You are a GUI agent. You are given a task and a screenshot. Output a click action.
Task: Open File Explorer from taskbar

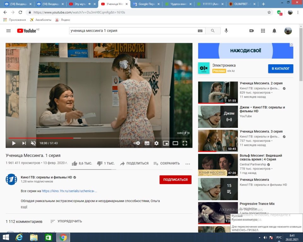pos(34,237)
